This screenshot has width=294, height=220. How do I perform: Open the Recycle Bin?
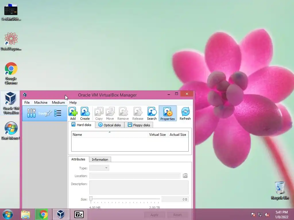[x=280, y=190]
